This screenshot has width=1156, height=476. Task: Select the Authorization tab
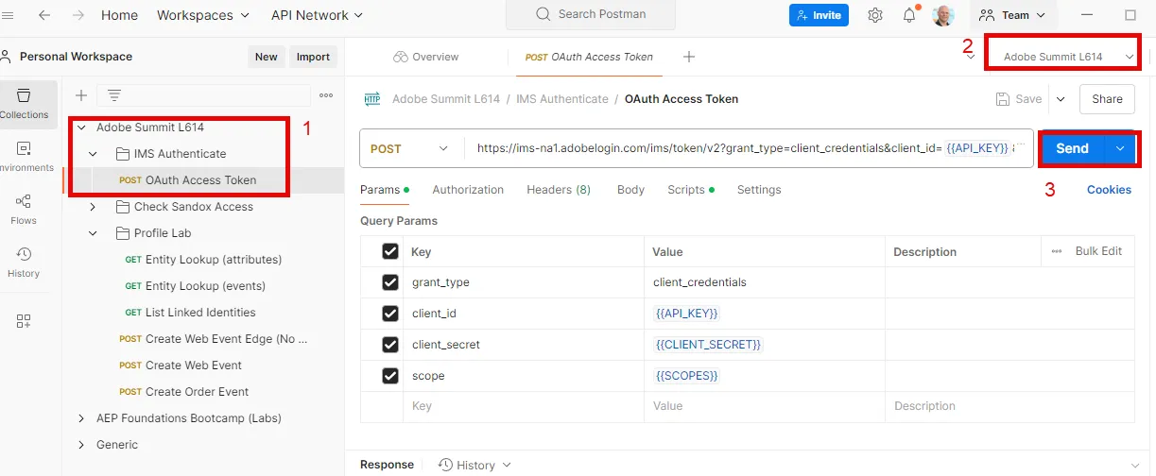[468, 190]
